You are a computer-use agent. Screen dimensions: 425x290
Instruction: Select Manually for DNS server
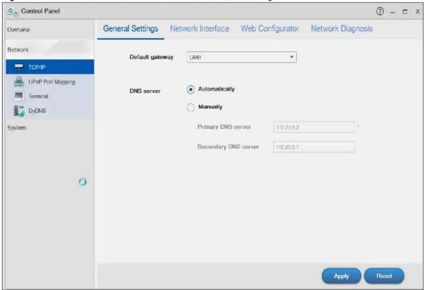point(190,107)
